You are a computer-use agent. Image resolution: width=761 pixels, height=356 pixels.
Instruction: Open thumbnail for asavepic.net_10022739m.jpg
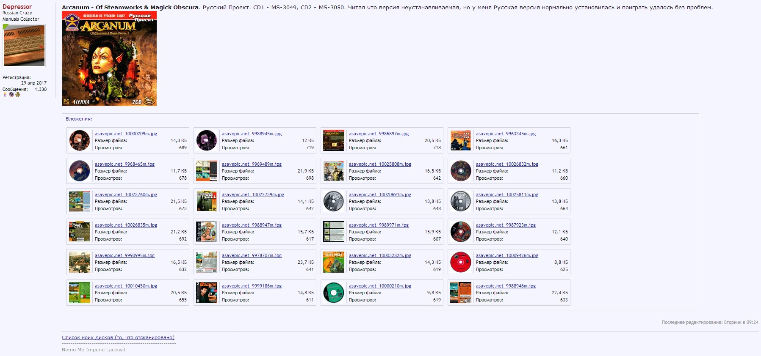(x=207, y=201)
